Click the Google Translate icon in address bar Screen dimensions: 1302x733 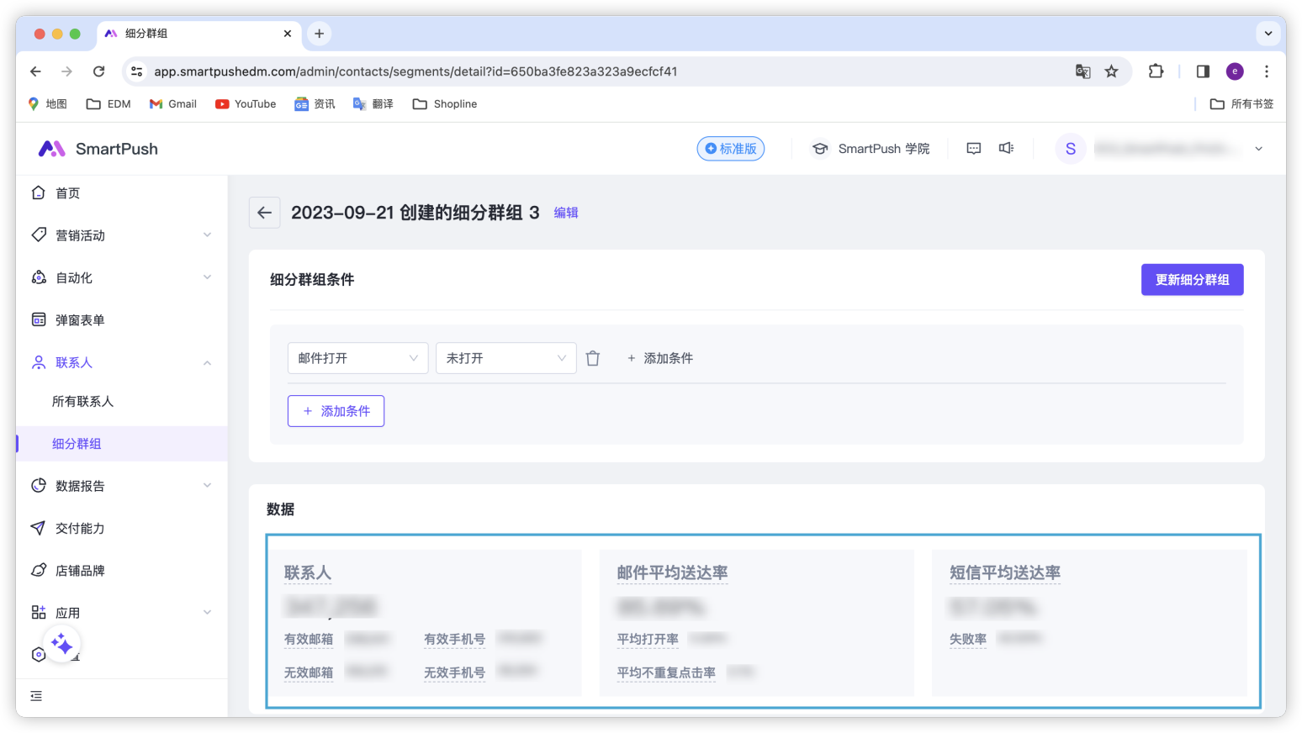1082,71
